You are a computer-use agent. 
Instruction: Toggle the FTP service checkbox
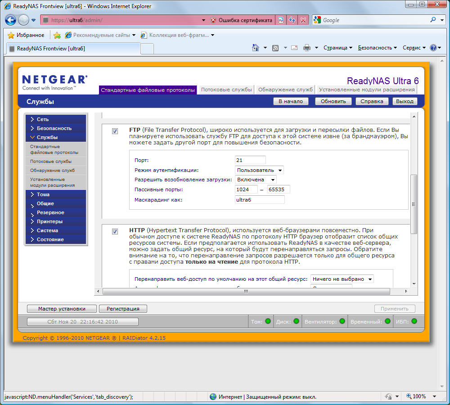click(x=115, y=131)
